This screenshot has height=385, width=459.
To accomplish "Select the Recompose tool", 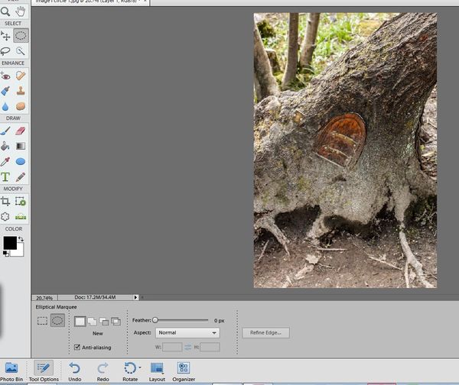I will point(21,202).
